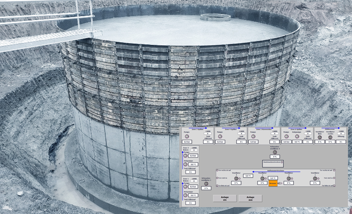This screenshot has width=352, height=214.
Task: Toggle right 'Tor rechts ist auf' indicator
Action: pyautogui.click(x=334, y=170)
